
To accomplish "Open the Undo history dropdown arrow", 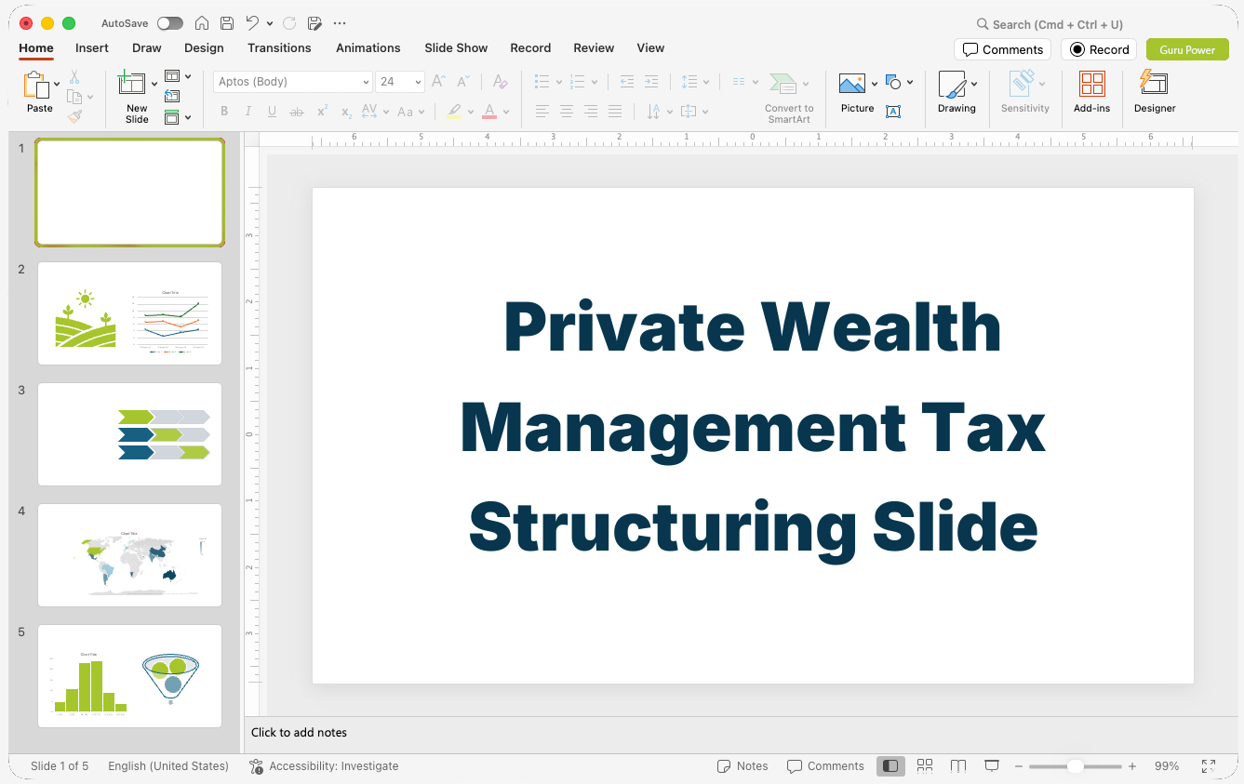I will tap(270, 23).
